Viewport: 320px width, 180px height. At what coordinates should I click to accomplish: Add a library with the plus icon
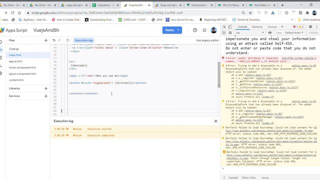(46, 88)
